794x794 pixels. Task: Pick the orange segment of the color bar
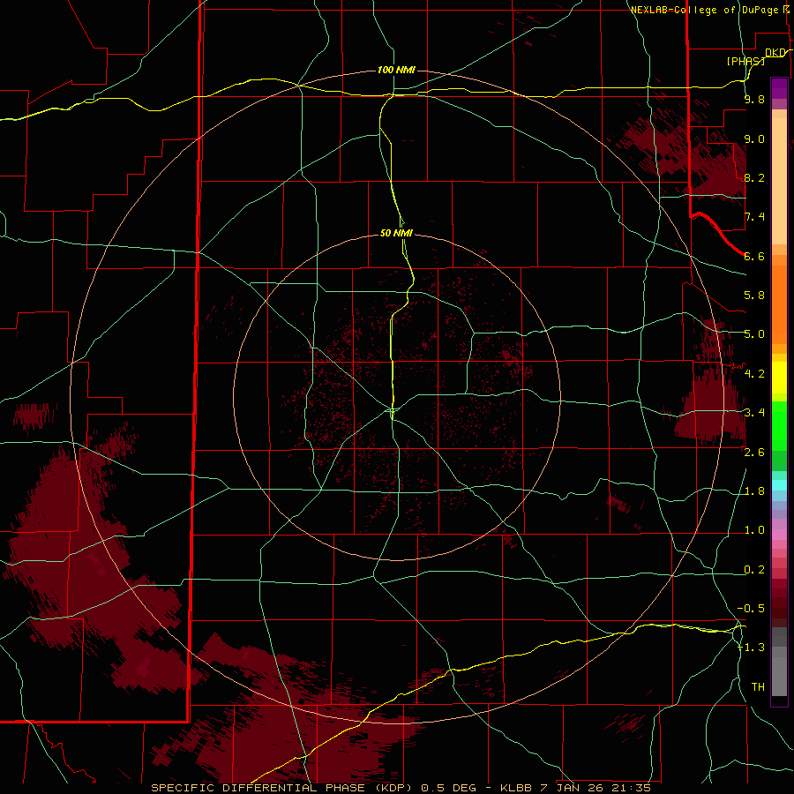coord(779,305)
